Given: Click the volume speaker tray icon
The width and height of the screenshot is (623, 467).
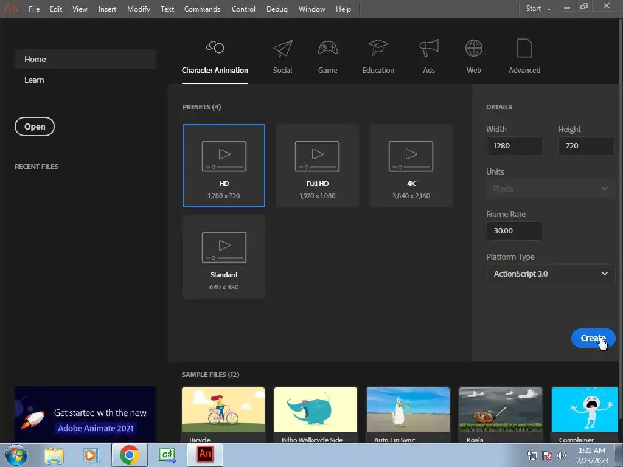Looking at the screenshot, I should point(561,455).
